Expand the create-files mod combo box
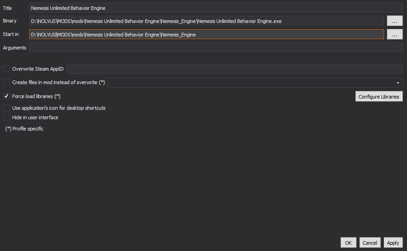The width and height of the screenshot is (407, 251). [x=255, y=83]
